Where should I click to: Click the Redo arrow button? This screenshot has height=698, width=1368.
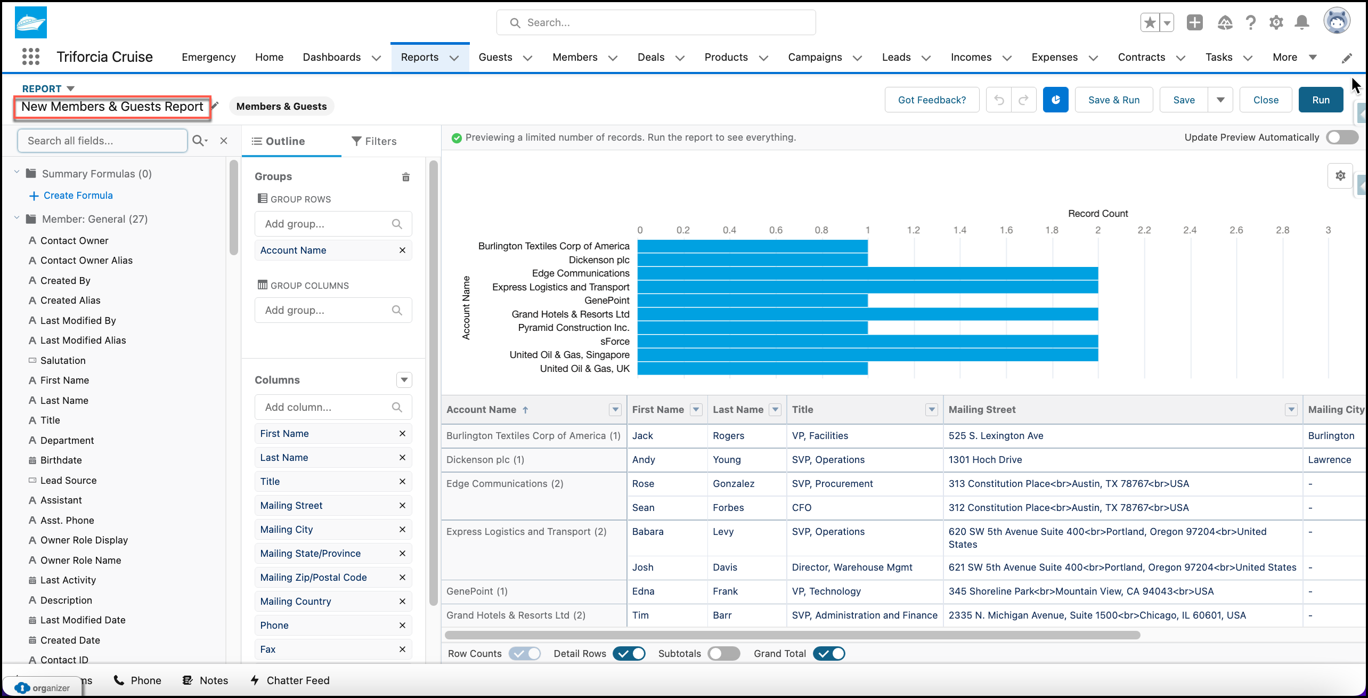point(1023,100)
